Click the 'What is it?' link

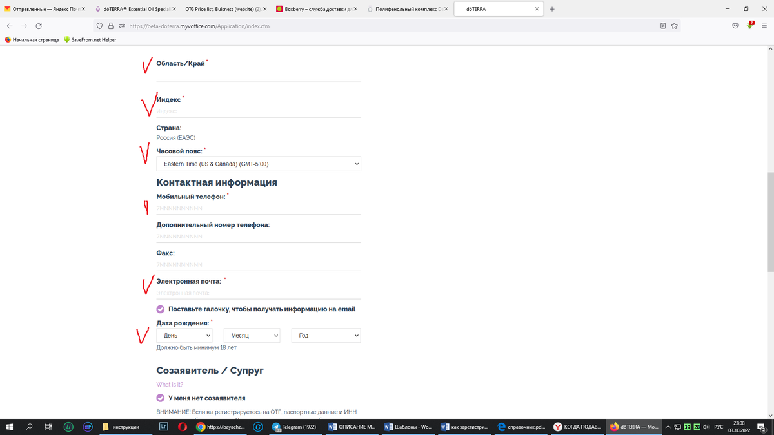click(x=170, y=385)
